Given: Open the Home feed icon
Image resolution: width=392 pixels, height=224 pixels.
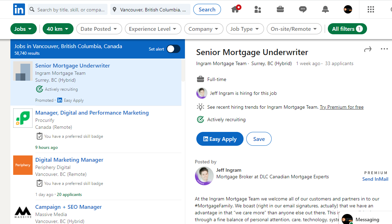Looking at the screenshot, I should [x=236, y=9].
